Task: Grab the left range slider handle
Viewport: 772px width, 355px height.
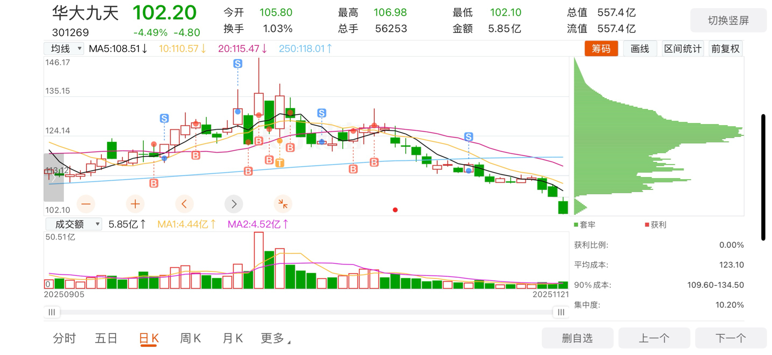Action: pyautogui.click(x=52, y=312)
